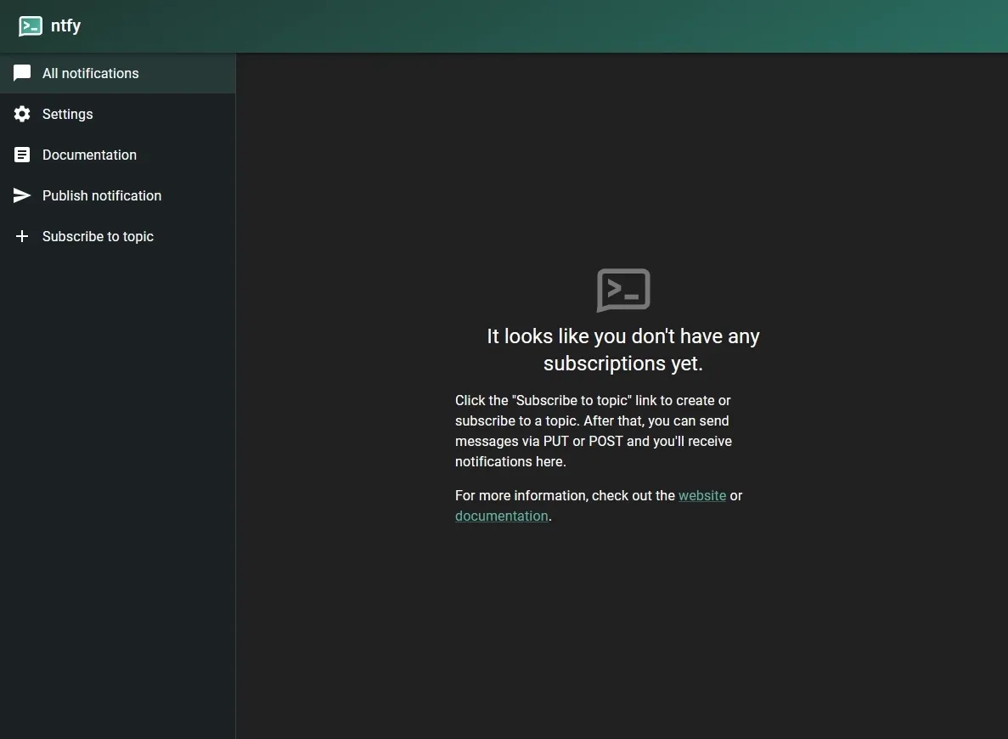The image size is (1008, 739).
Task: Click the gear icon next to Settings
Action: click(x=22, y=114)
